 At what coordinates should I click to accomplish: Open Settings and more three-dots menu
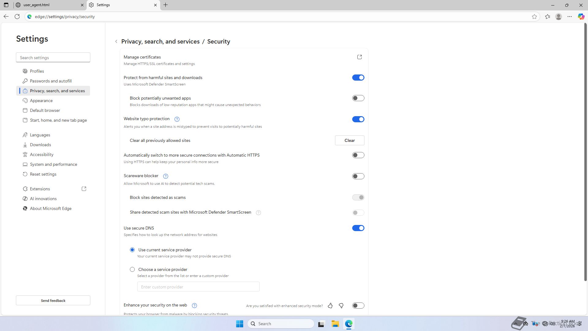pyautogui.click(x=570, y=17)
